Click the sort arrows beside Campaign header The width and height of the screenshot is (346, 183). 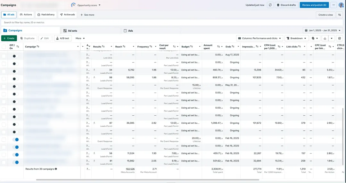[x=38, y=46]
